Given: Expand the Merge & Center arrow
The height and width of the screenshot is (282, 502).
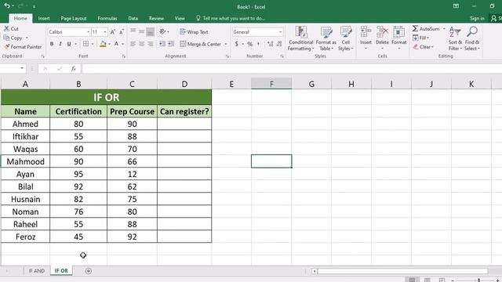Looking at the screenshot, I should 226,44.
